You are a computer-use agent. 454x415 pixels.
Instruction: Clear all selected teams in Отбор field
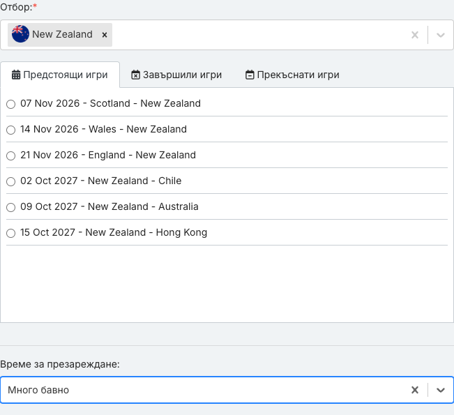click(415, 35)
